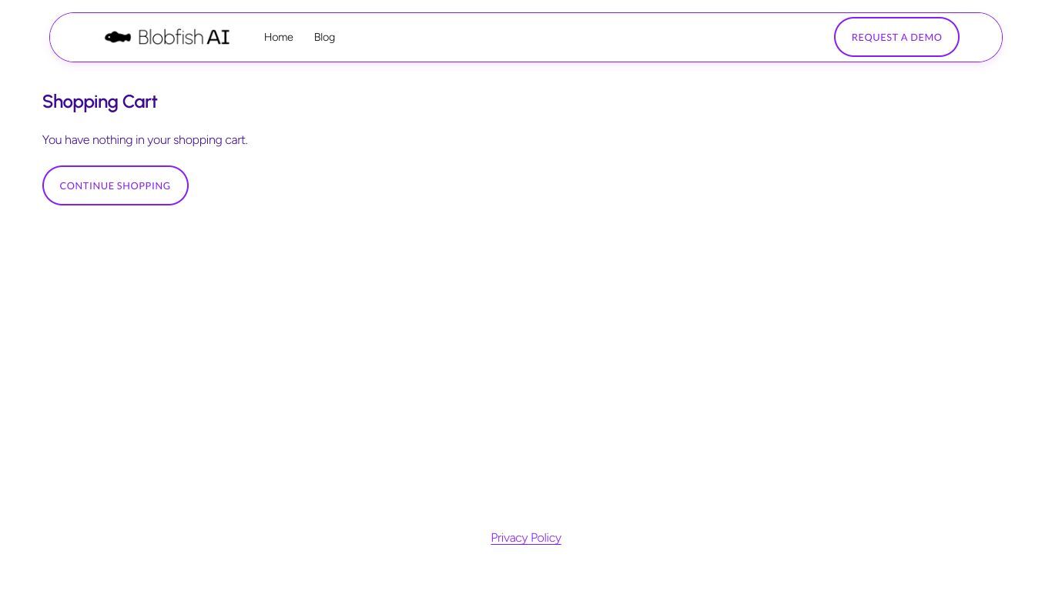The image size is (1052, 591).
Task: Select Blog in the top navigation
Action: coord(324,37)
